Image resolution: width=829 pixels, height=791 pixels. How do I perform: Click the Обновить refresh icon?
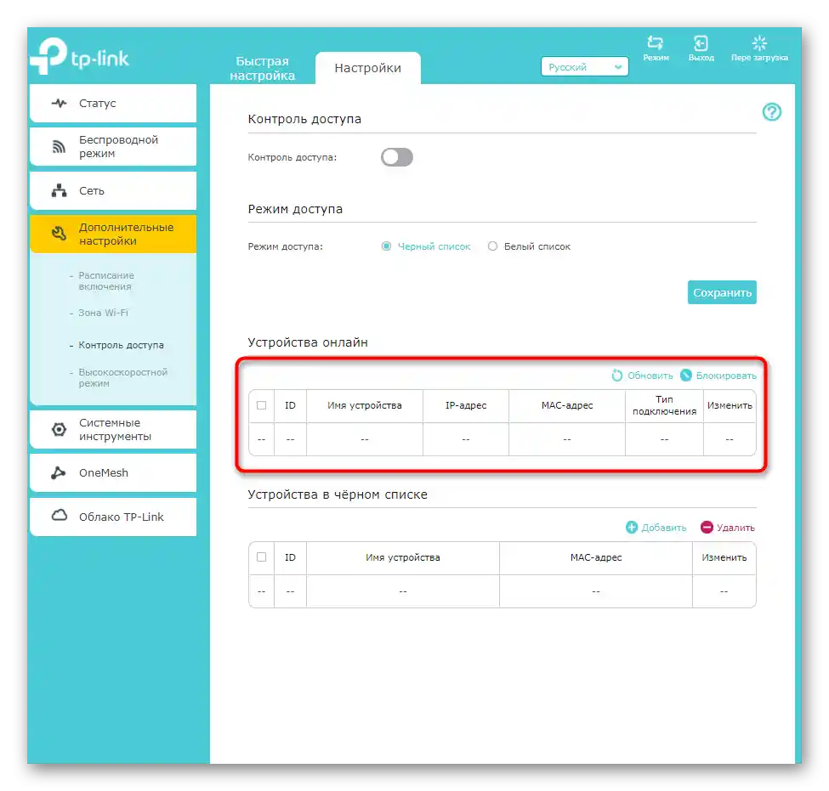click(x=617, y=376)
